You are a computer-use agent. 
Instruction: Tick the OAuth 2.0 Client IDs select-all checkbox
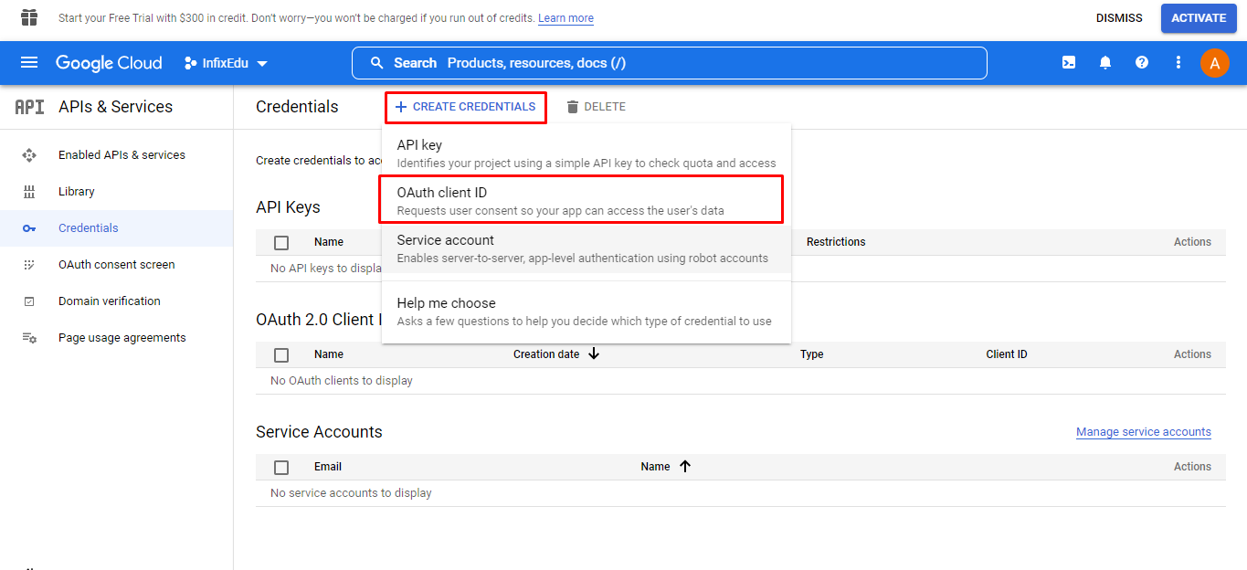coord(281,354)
